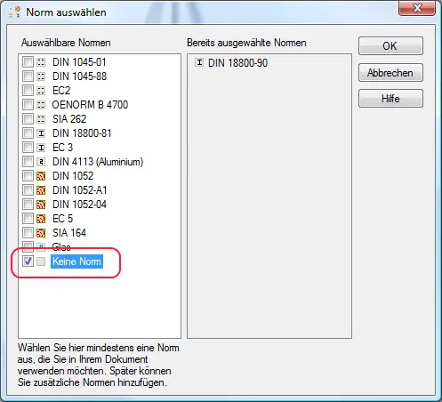Click the steel profile icon next to EC 3
The width and height of the screenshot is (442, 402).
tap(41, 148)
